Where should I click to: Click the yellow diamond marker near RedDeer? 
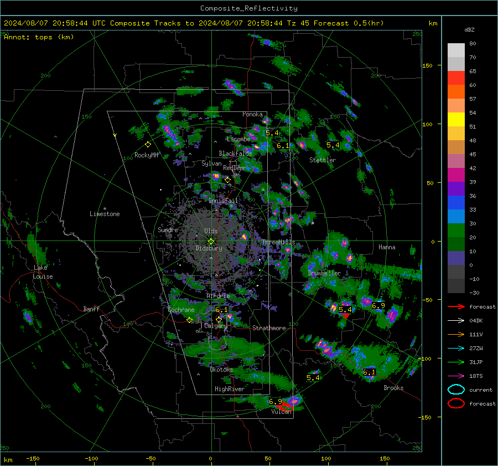pyautogui.click(x=227, y=180)
